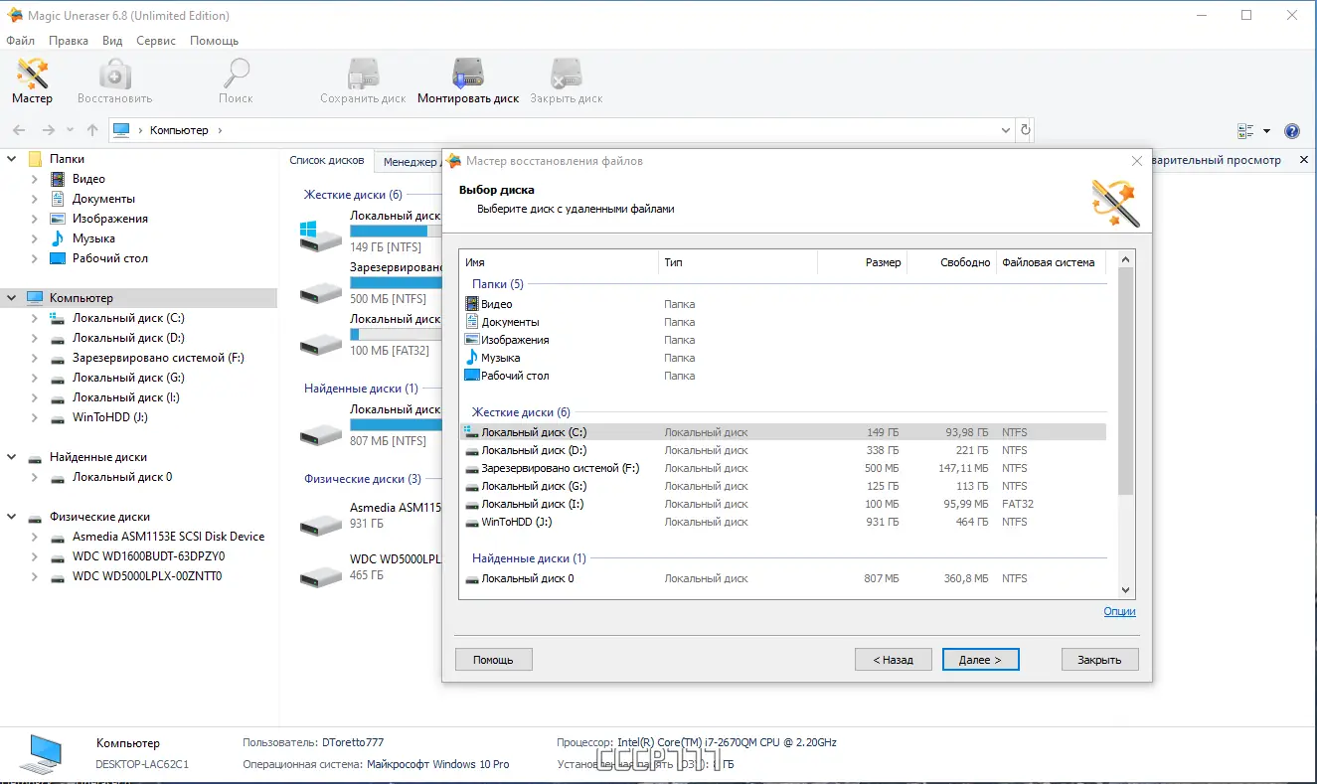Open recent locations dropdown near navigation arrows

click(70, 130)
